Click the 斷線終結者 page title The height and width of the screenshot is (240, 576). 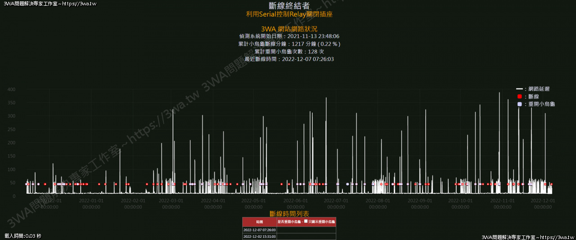tap(289, 6)
